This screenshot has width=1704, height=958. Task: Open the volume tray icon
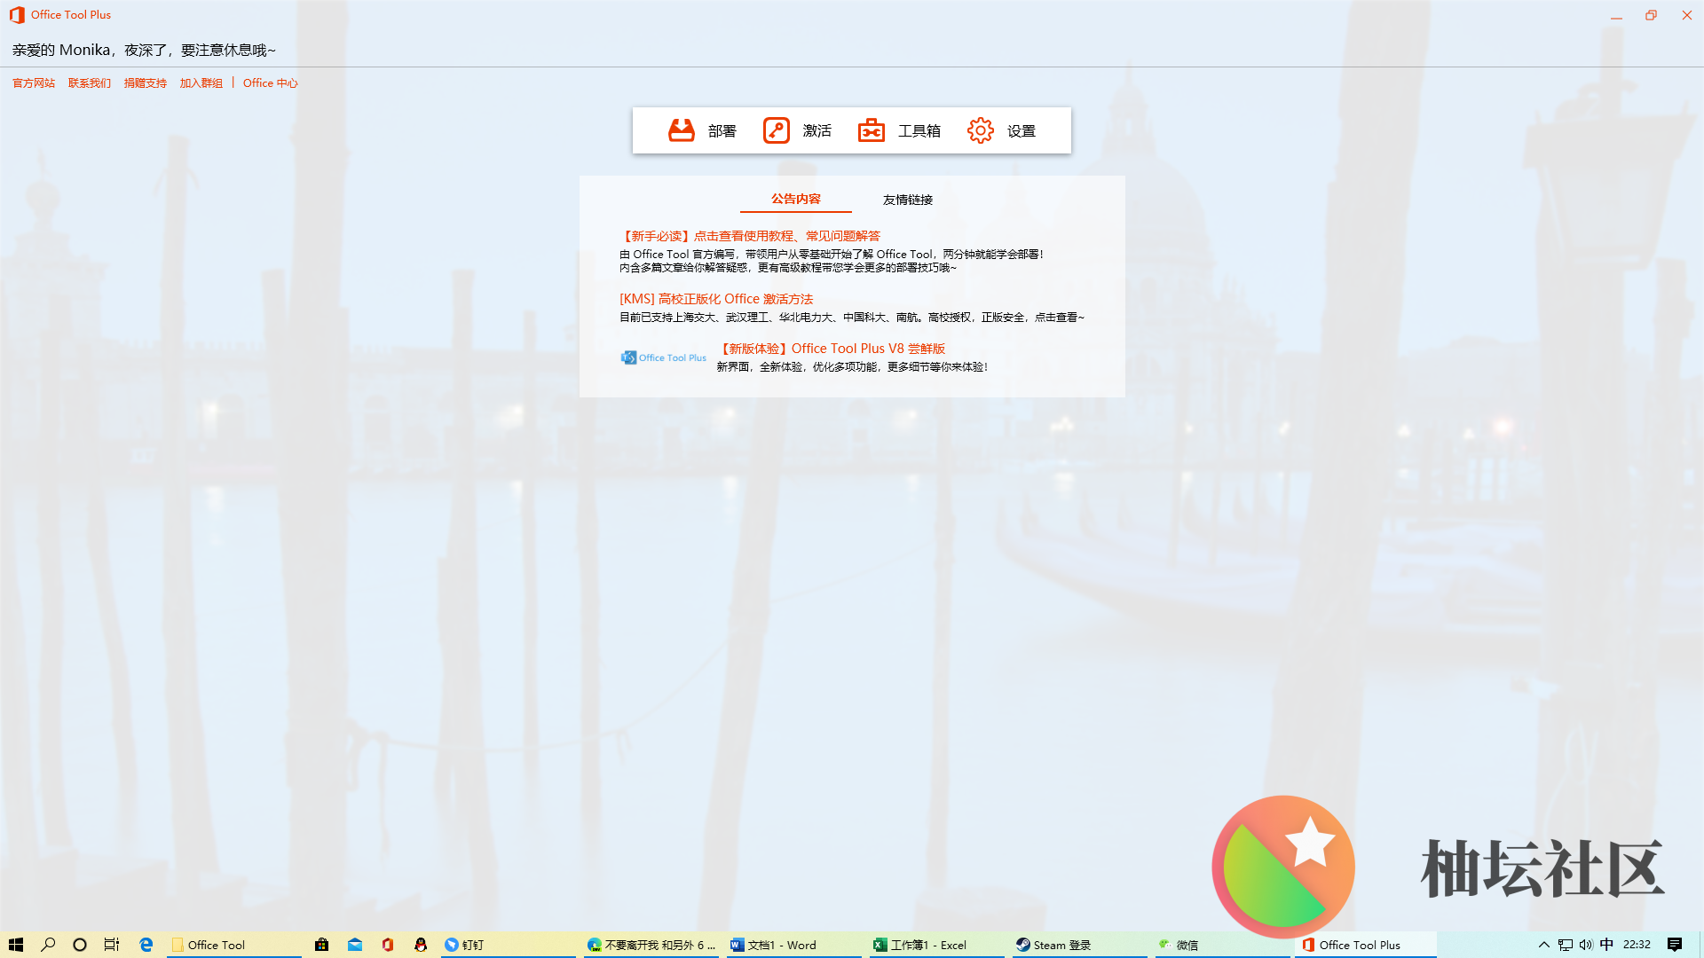pyautogui.click(x=1586, y=945)
